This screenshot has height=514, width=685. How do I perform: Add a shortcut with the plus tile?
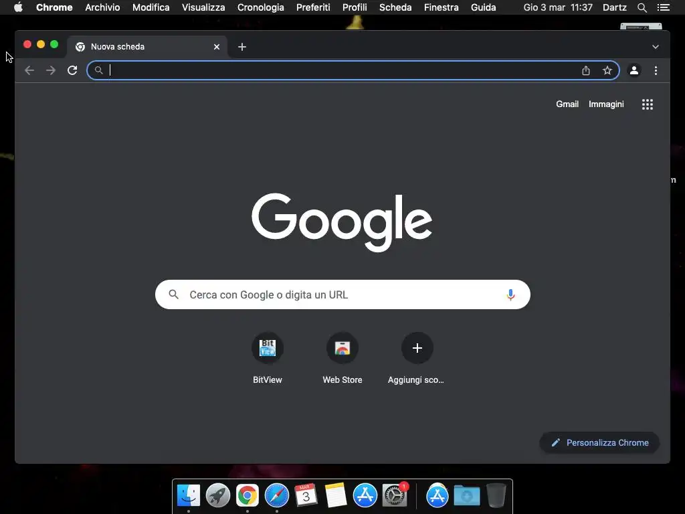click(x=417, y=348)
